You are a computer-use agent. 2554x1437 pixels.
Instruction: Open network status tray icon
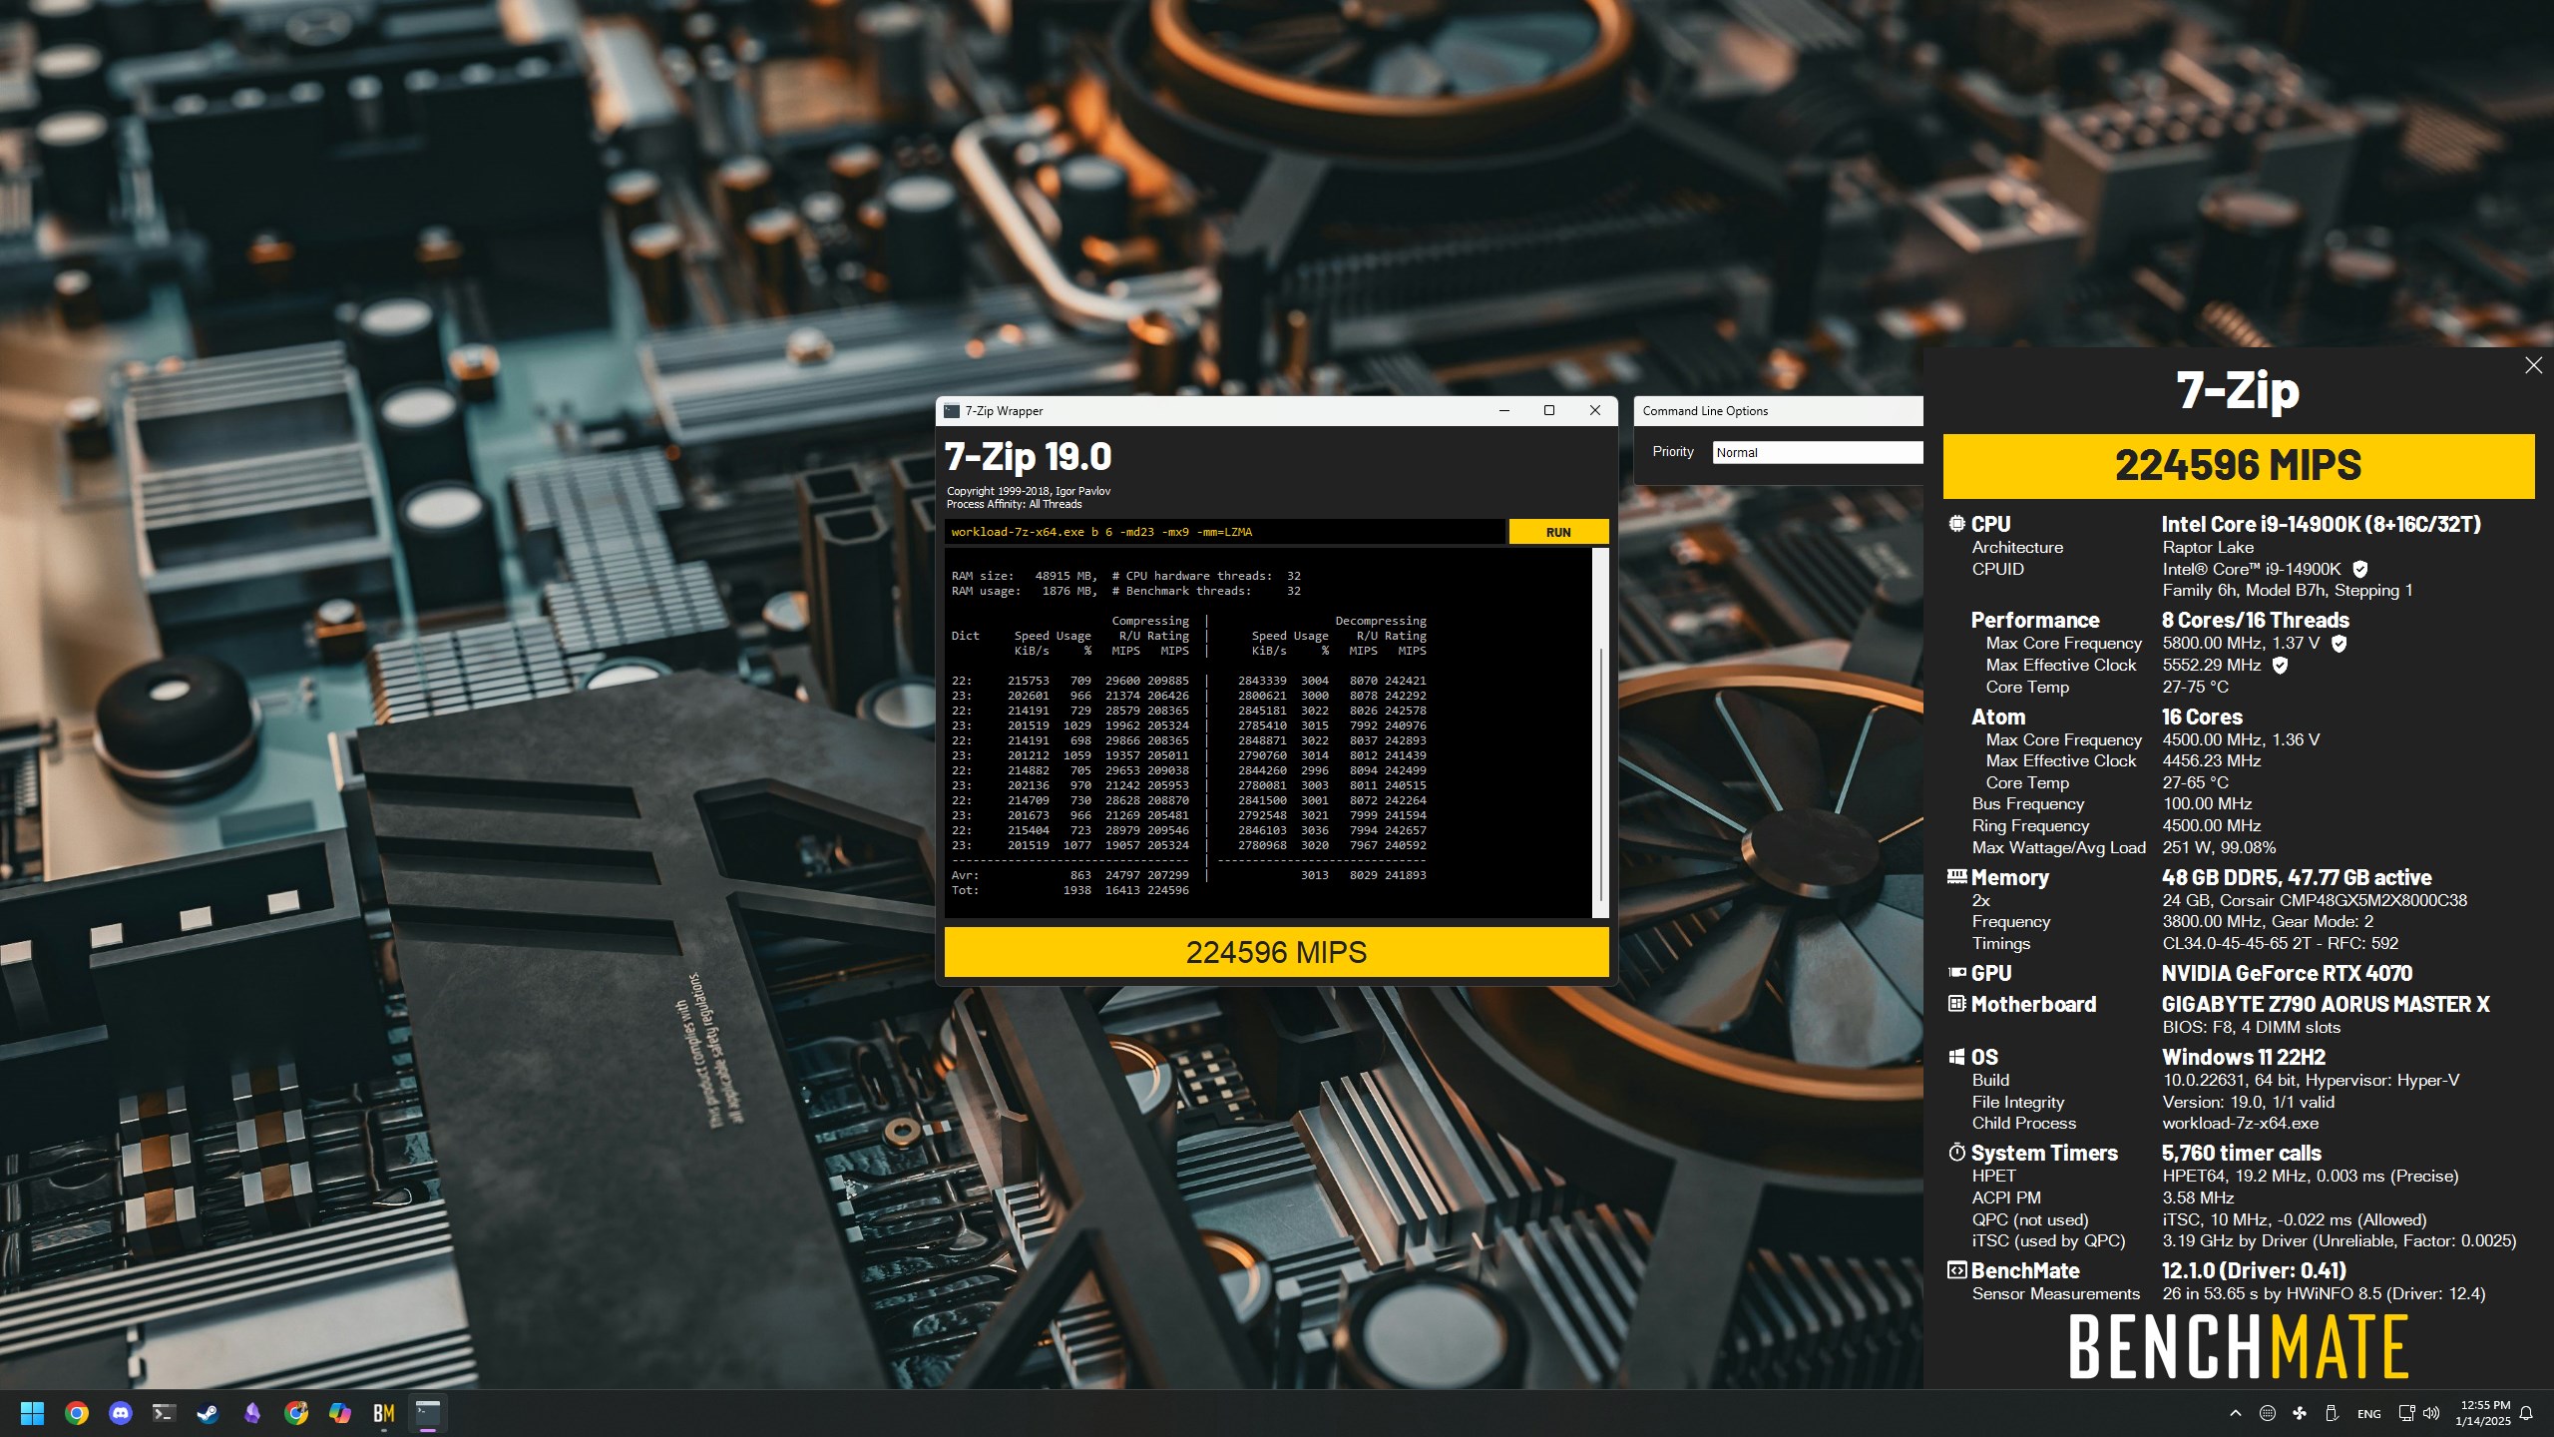click(x=2406, y=1413)
